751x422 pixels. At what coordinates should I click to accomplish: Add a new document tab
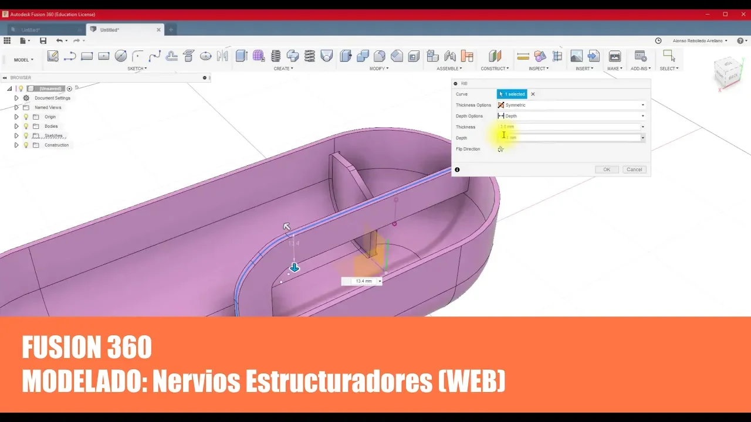171,29
